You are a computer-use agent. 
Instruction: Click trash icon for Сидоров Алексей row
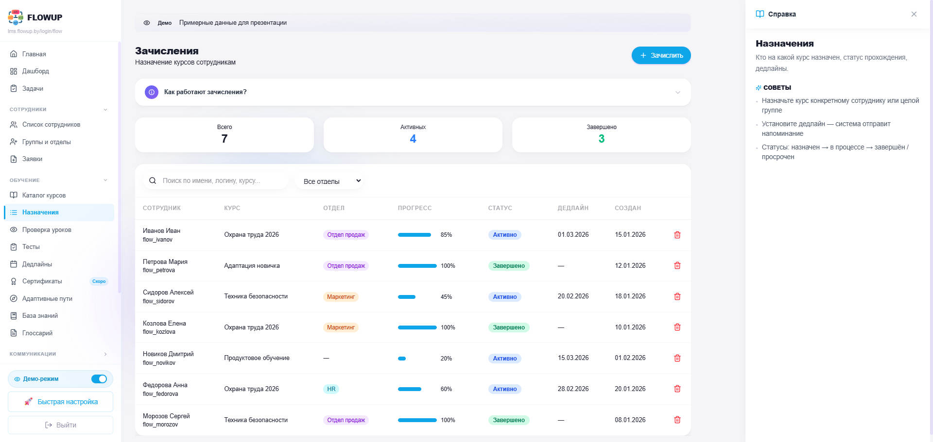[677, 296]
